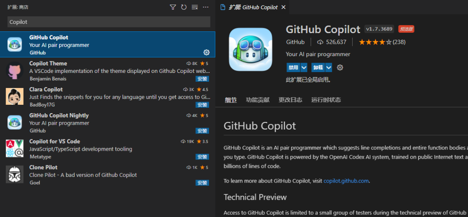Click the download count cloud icon
The width and height of the screenshot is (468, 217).
[320, 42]
